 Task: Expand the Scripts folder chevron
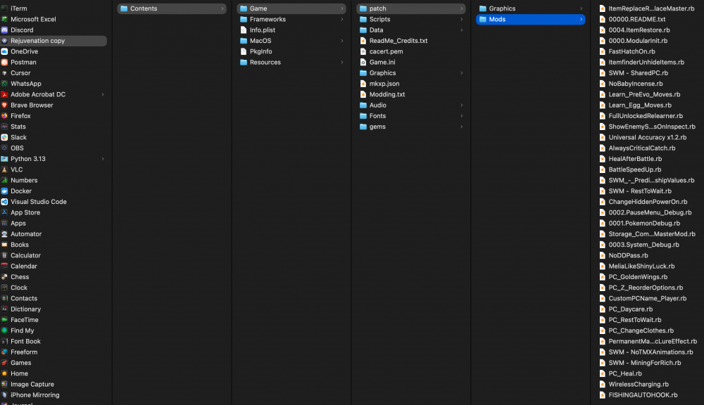[x=461, y=19]
